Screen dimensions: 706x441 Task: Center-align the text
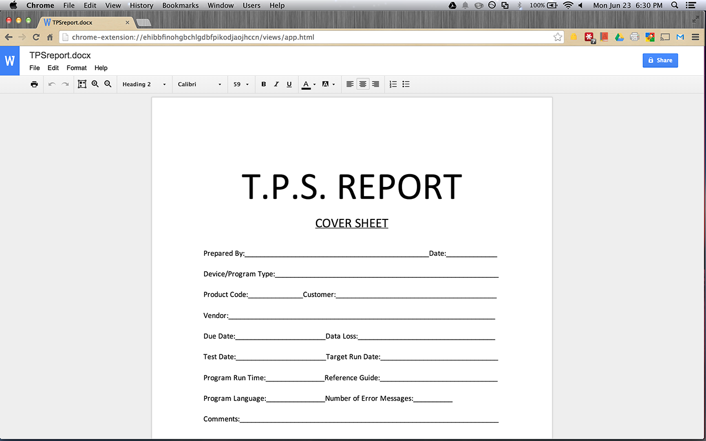click(x=362, y=84)
